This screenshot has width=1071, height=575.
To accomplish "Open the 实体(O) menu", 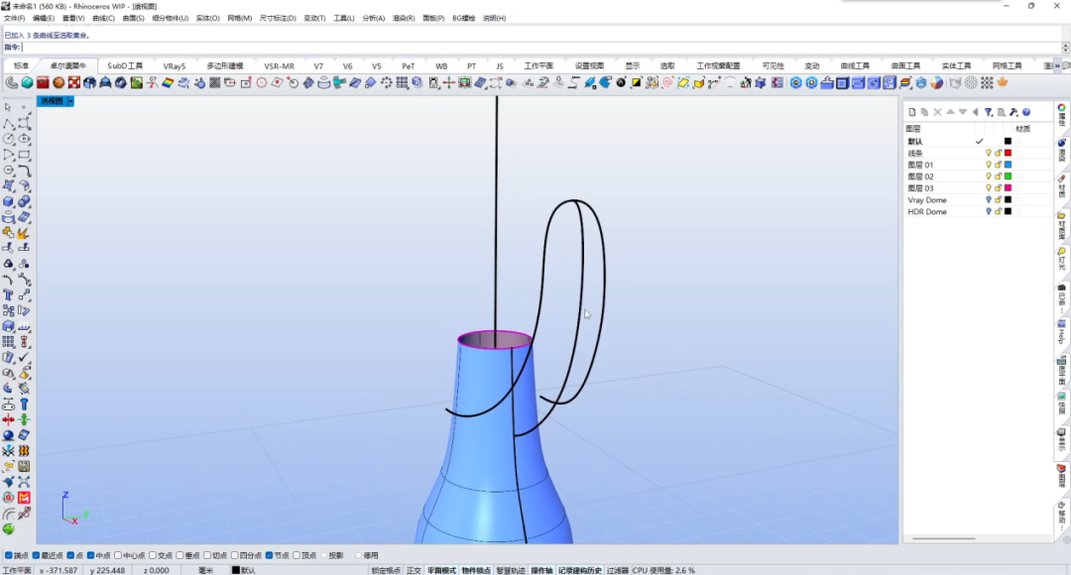I will (x=207, y=19).
